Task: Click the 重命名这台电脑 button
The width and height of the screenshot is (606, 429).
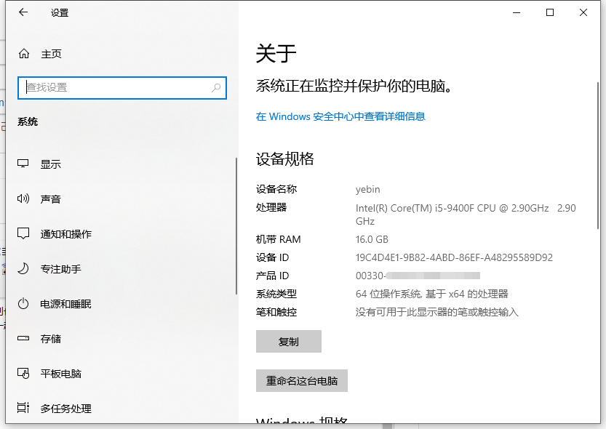Action: pos(301,380)
